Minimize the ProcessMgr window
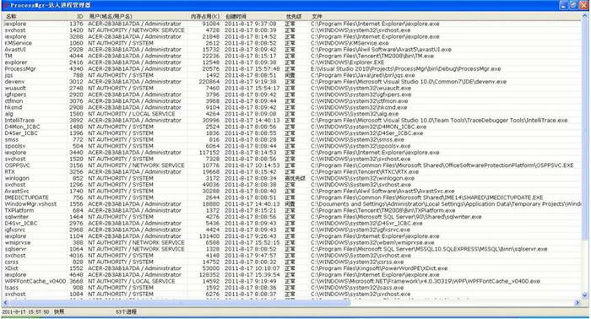This screenshot has width=591, height=319. (563, 5)
